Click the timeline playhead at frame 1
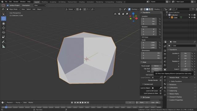197x111 pixels. coord(6,107)
